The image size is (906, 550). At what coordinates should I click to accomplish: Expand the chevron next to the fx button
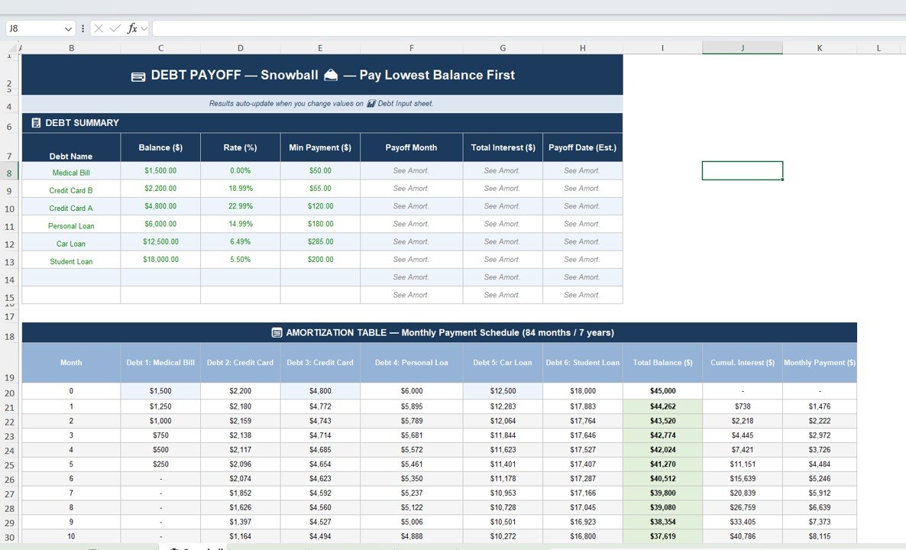(144, 28)
